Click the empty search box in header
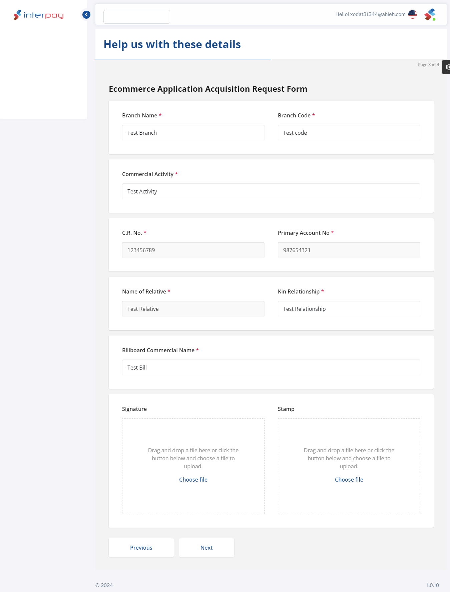This screenshot has width=450, height=592. point(137,17)
